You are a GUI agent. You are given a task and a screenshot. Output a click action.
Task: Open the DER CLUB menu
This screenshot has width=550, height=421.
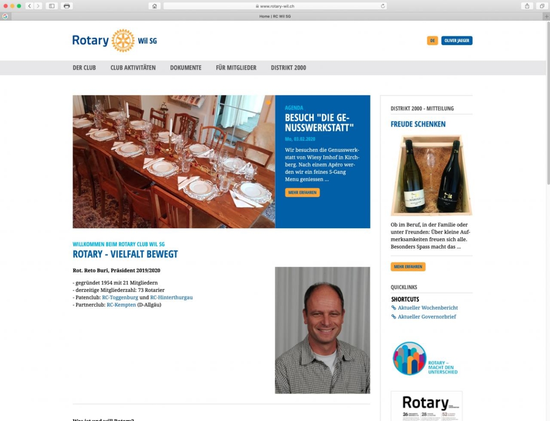coord(84,68)
